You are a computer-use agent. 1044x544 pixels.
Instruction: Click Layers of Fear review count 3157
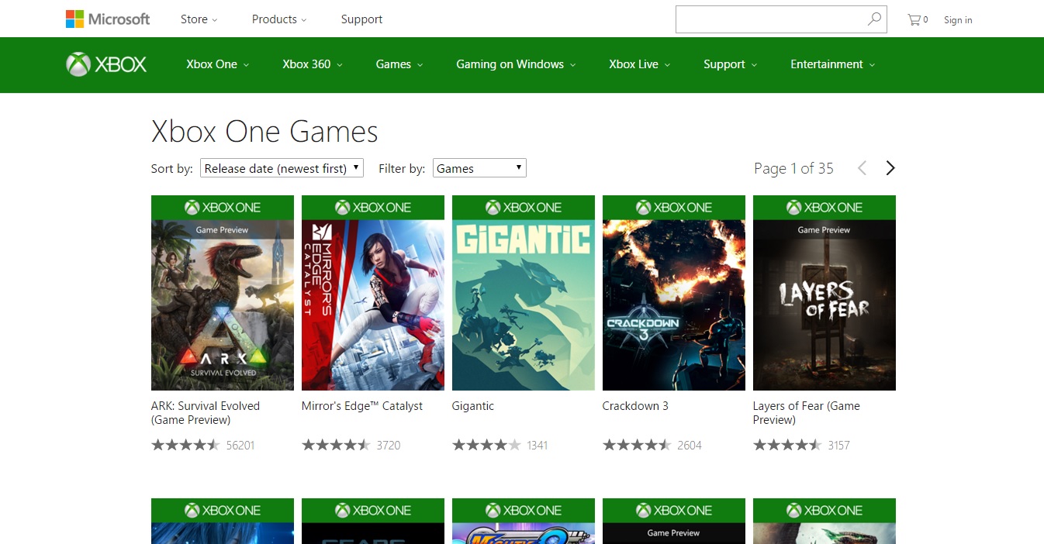tap(838, 446)
